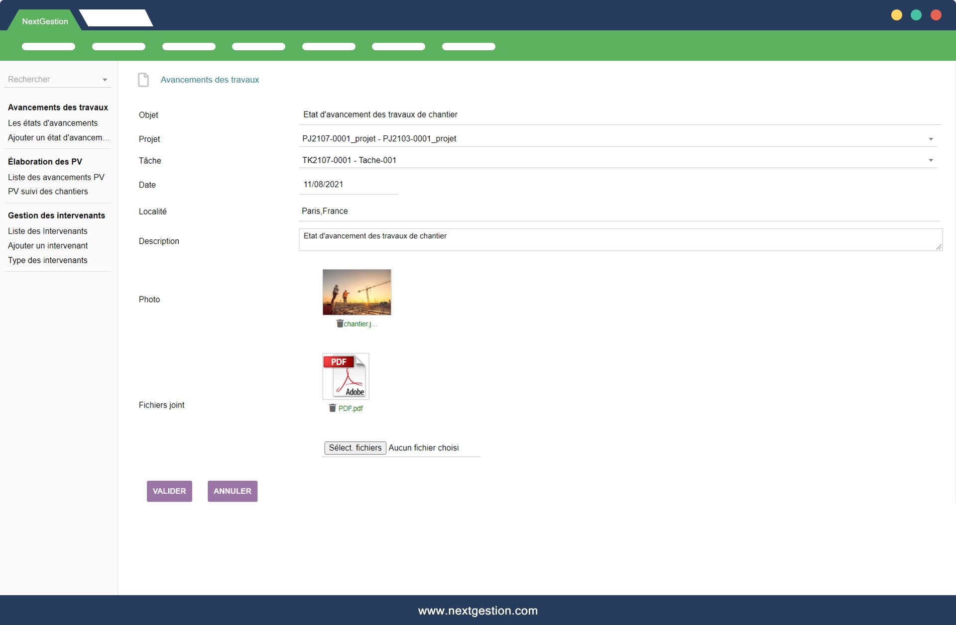
Task: Open the Adobe PDF file thumbnail
Action: click(x=346, y=376)
